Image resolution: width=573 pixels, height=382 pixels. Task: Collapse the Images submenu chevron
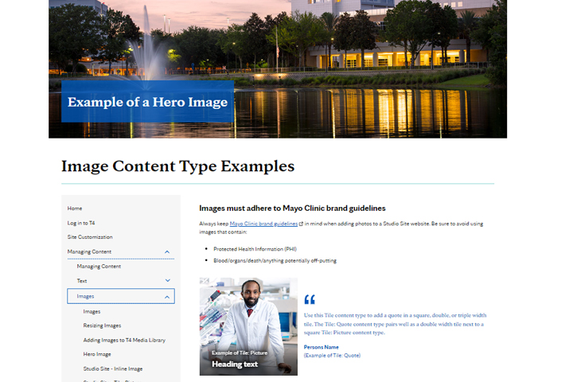coord(167,297)
